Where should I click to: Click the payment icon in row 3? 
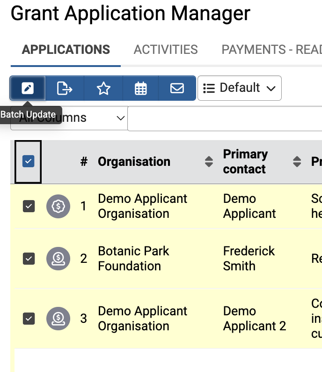pyautogui.click(x=58, y=319)
